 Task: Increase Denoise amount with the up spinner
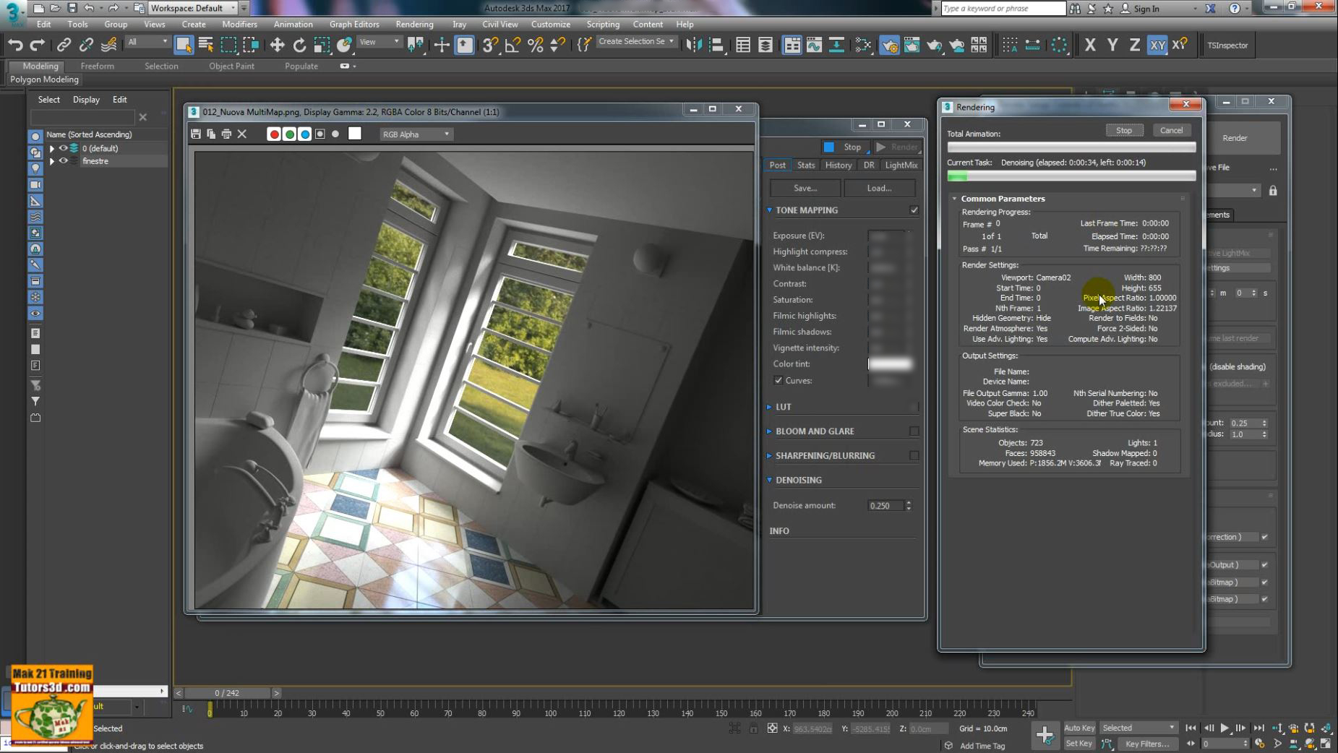tap(909, 502)
